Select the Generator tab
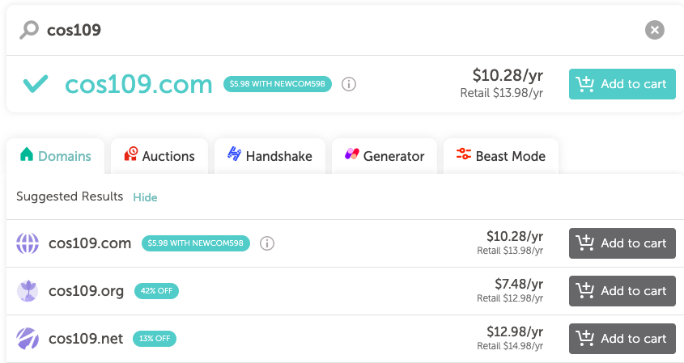The image size is (684, 363). click(x=384, y=156)
